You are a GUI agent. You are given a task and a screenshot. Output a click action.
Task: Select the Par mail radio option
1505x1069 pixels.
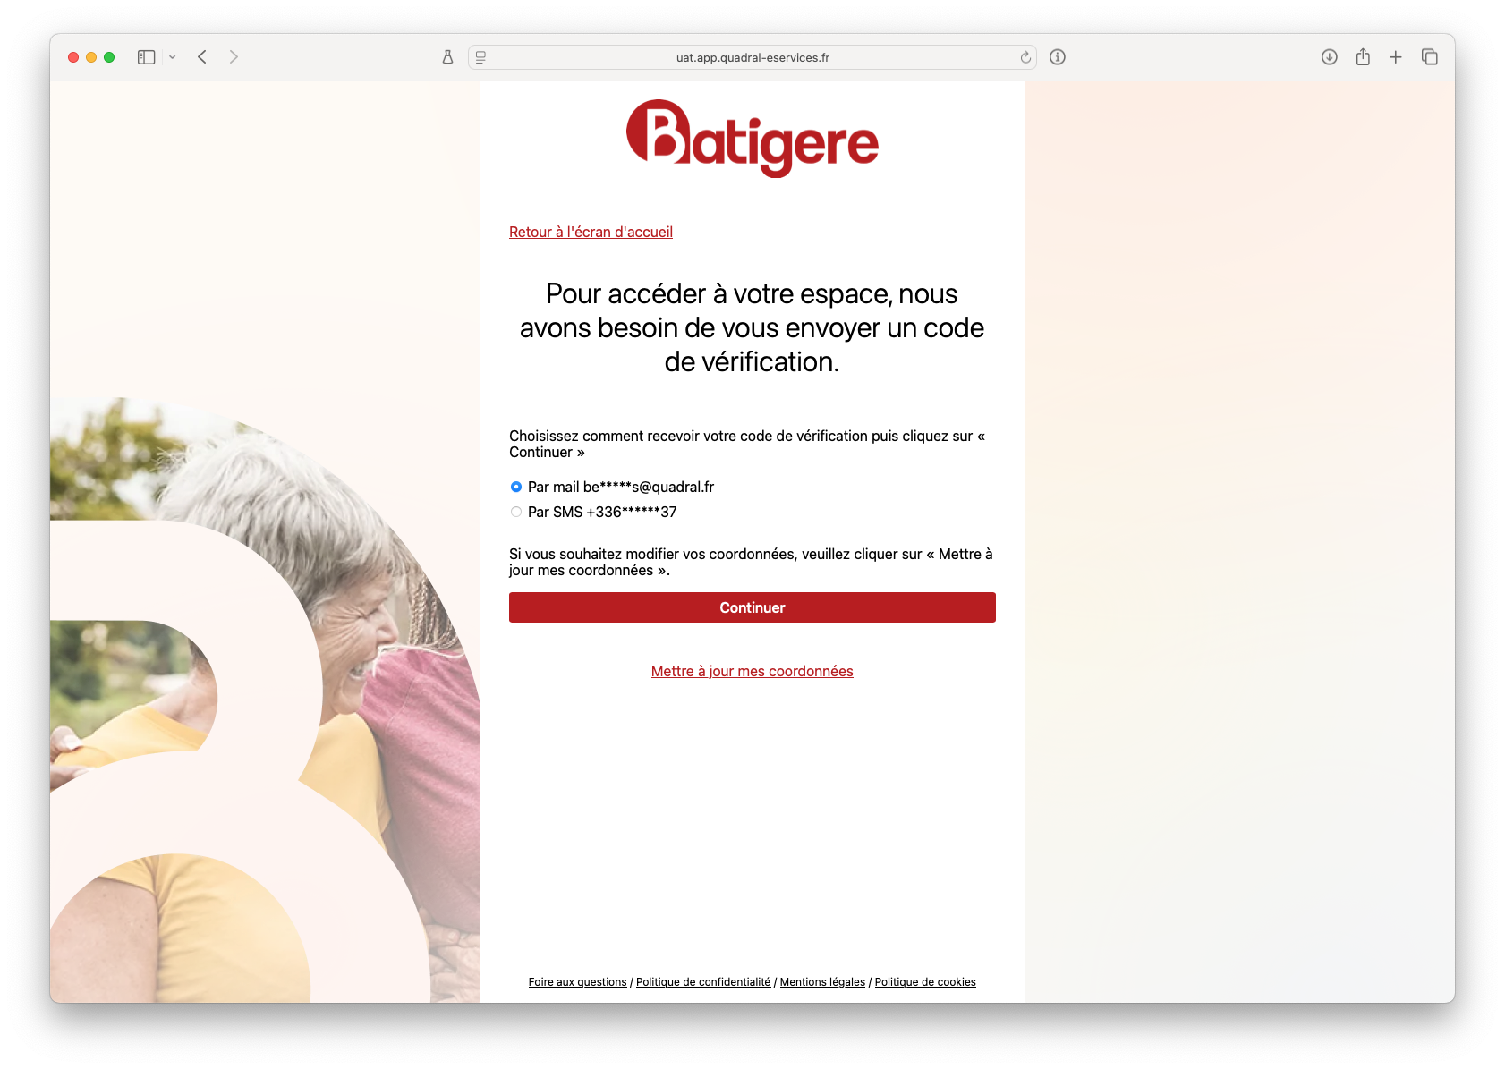click(x=516, y=487)
